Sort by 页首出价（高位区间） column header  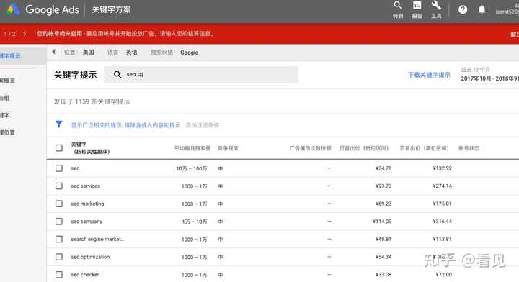click(x=424, y=148)
